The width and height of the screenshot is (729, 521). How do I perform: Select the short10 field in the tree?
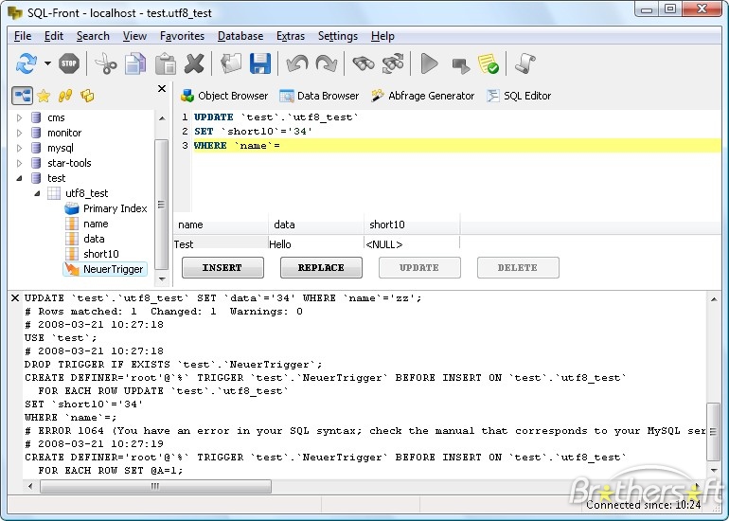coord(101,254)
